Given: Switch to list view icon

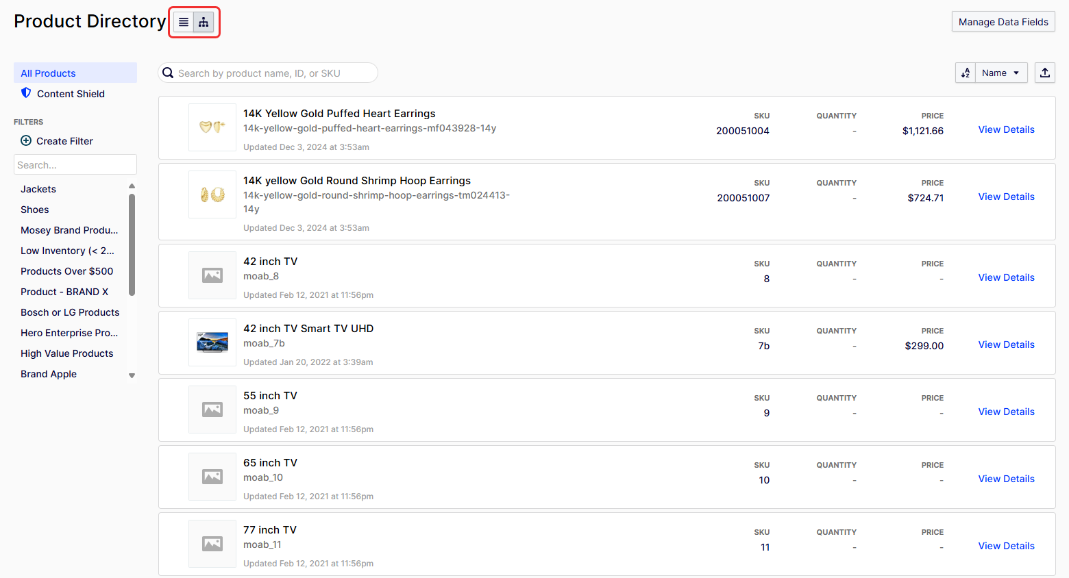Looking at the screenshot, I should click(184, 23).
